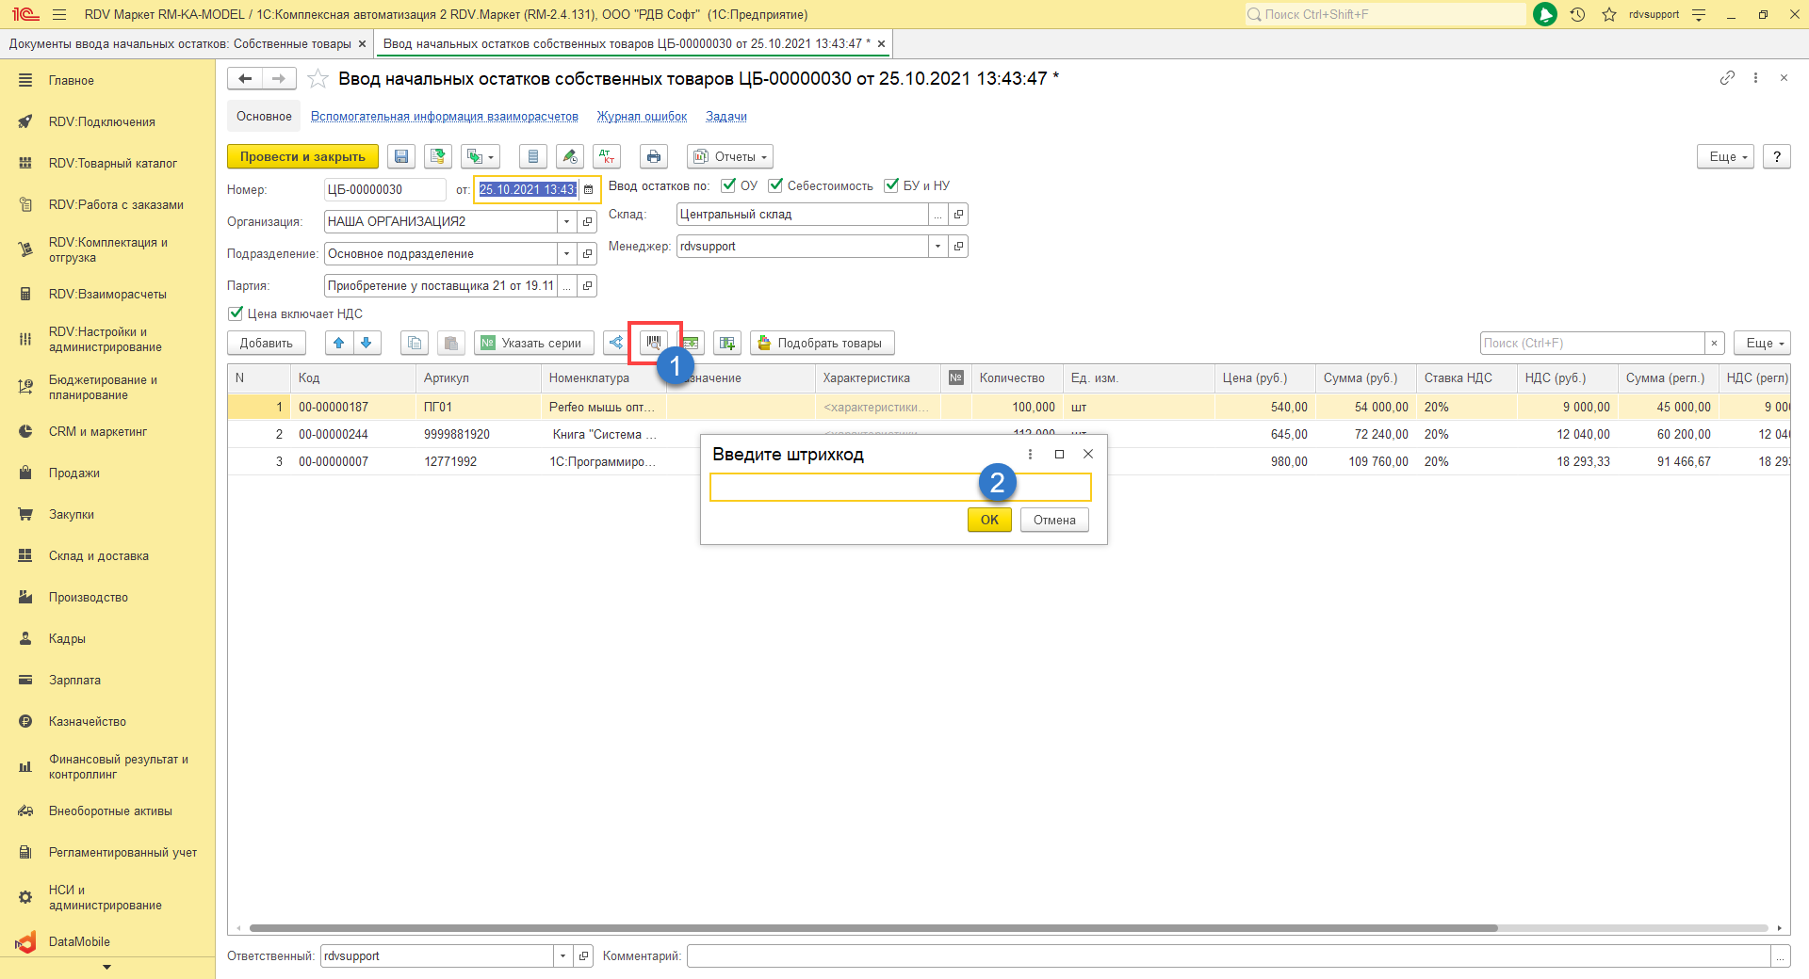This screenshot has width=1809, height=979.
Task: Open the Продажи section in sidebar
Action: pos(74,473)
